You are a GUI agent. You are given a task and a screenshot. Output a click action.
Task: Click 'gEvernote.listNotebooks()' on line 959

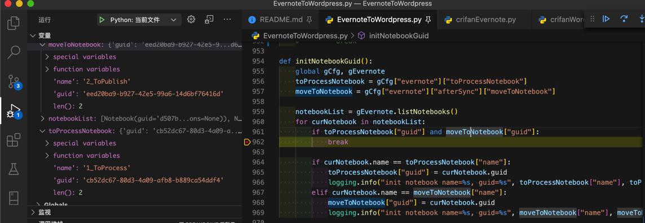[407, 112]
